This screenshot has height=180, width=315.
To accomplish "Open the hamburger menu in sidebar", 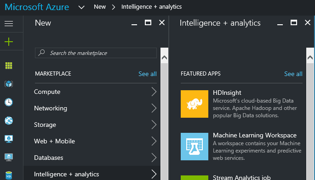I will [x=9, y=24].
